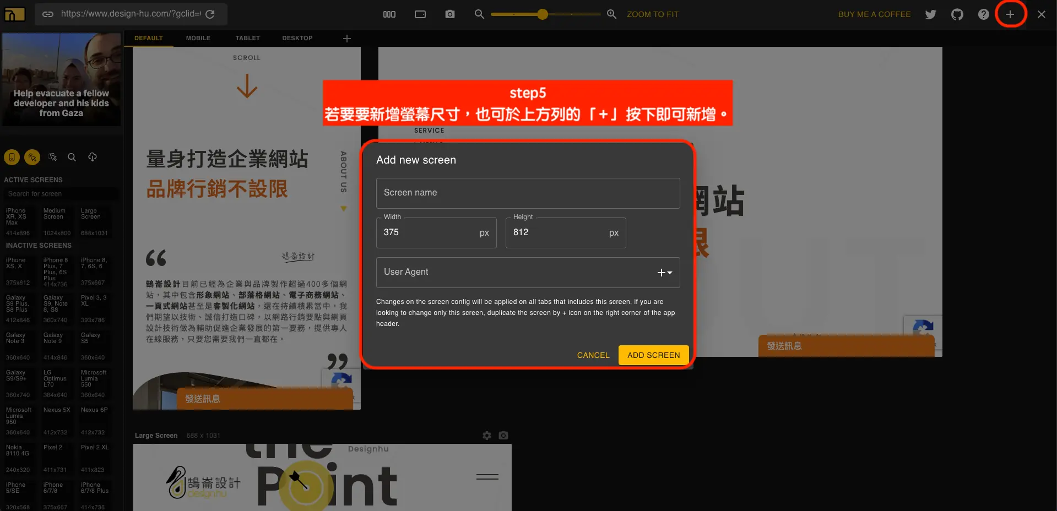Switch to the MOBILE tab
The width and height of the screenshot is (1057, 511).
[198, 38]
